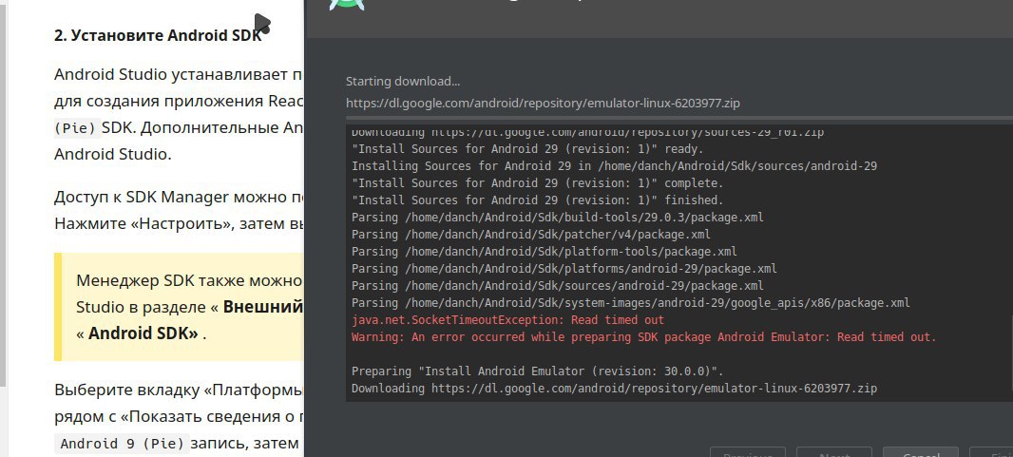Click the 'Parsing .../build-tools/29.0.3/package.xml' log line

click(557, 218)
